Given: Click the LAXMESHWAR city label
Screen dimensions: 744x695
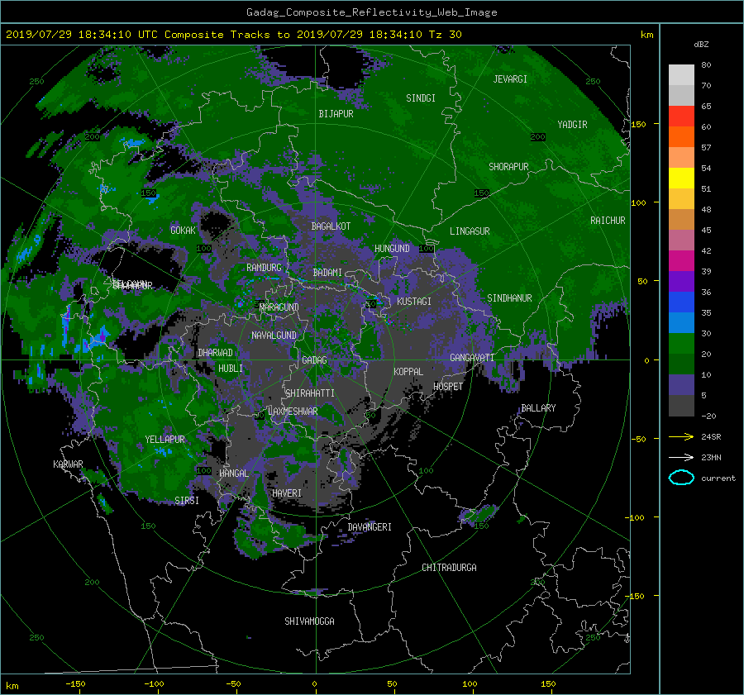Looking at the screenshot, I should (x=293, y=412).
